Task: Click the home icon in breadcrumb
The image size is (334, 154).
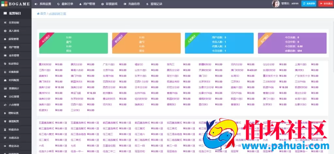Action: tap(38, 14)
